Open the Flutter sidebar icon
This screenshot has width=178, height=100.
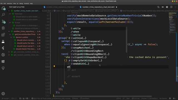click(x=3, y=48)
